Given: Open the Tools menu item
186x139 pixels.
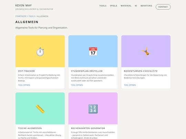Looking at the screenshot, I should (103, 6).
